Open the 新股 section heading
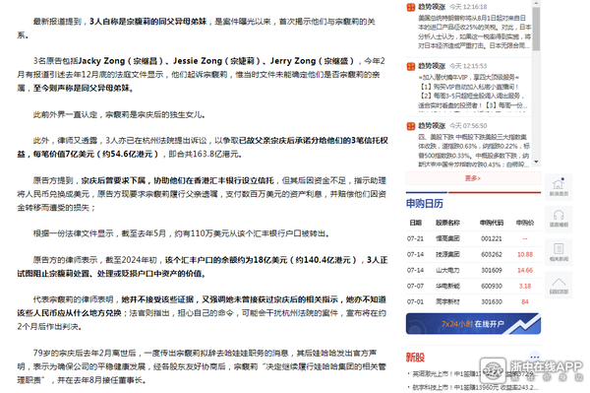590x393 pixels. pos(415,358)
